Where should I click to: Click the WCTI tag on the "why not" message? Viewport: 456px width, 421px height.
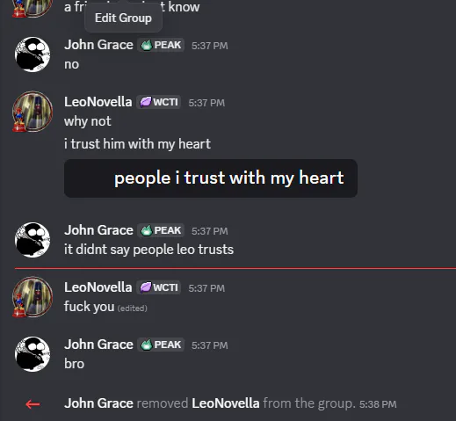(x=158, y=102)
